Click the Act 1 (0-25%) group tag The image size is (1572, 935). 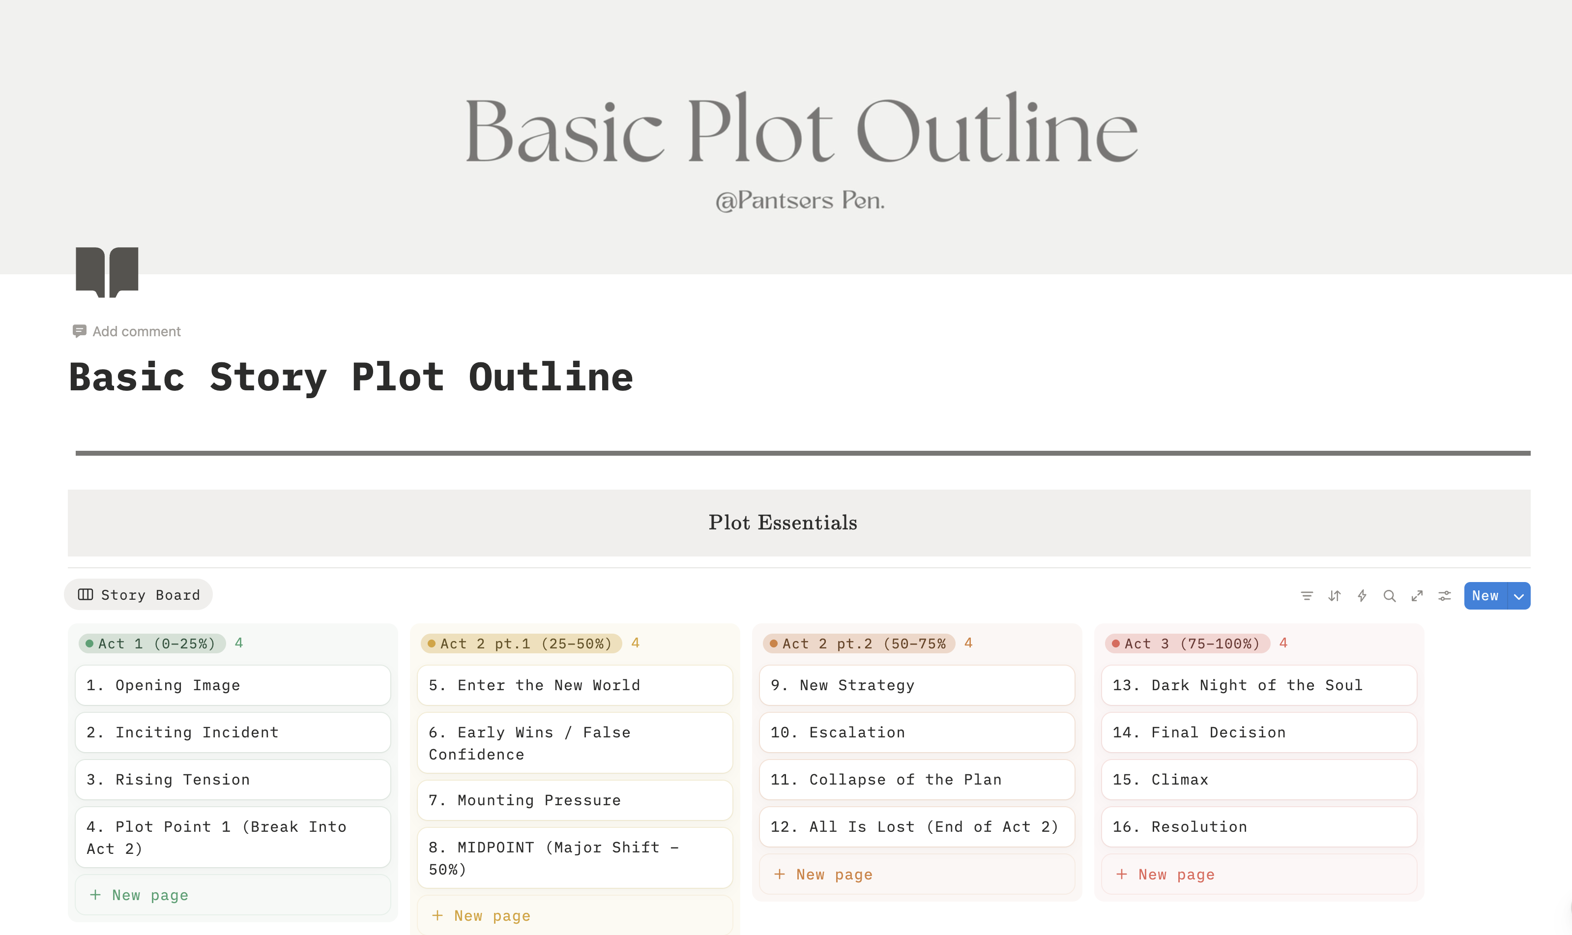[152, 643]
